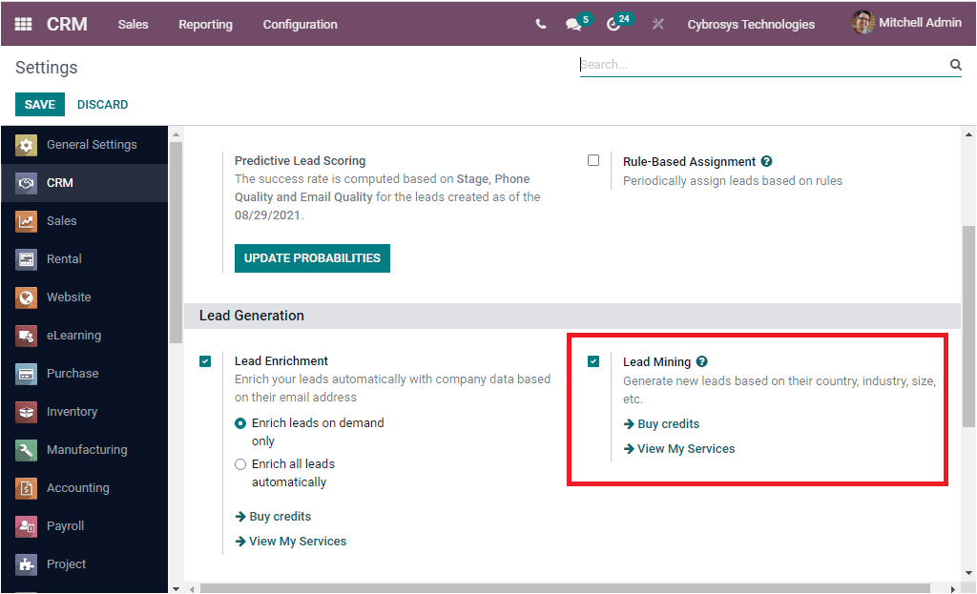Screen dimensions: 977x594
Task: Click the phone call icon in the top bar
Action: (540, 24)
